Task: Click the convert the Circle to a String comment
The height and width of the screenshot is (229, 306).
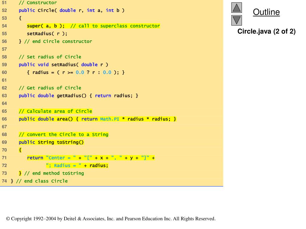Action: [63, 134]
